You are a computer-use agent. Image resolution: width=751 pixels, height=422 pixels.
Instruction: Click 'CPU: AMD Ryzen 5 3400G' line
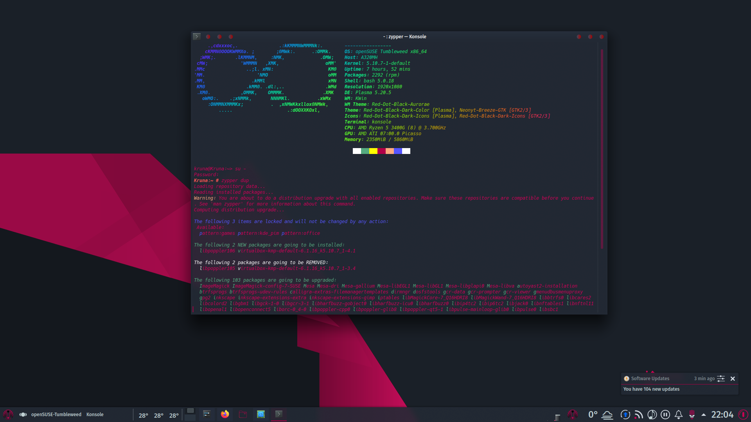pyautogui.click(x=395, y=128)
